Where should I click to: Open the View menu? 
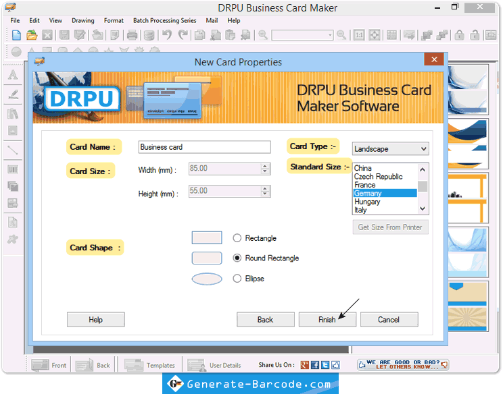pyautogui.click(x=55, y=20)
